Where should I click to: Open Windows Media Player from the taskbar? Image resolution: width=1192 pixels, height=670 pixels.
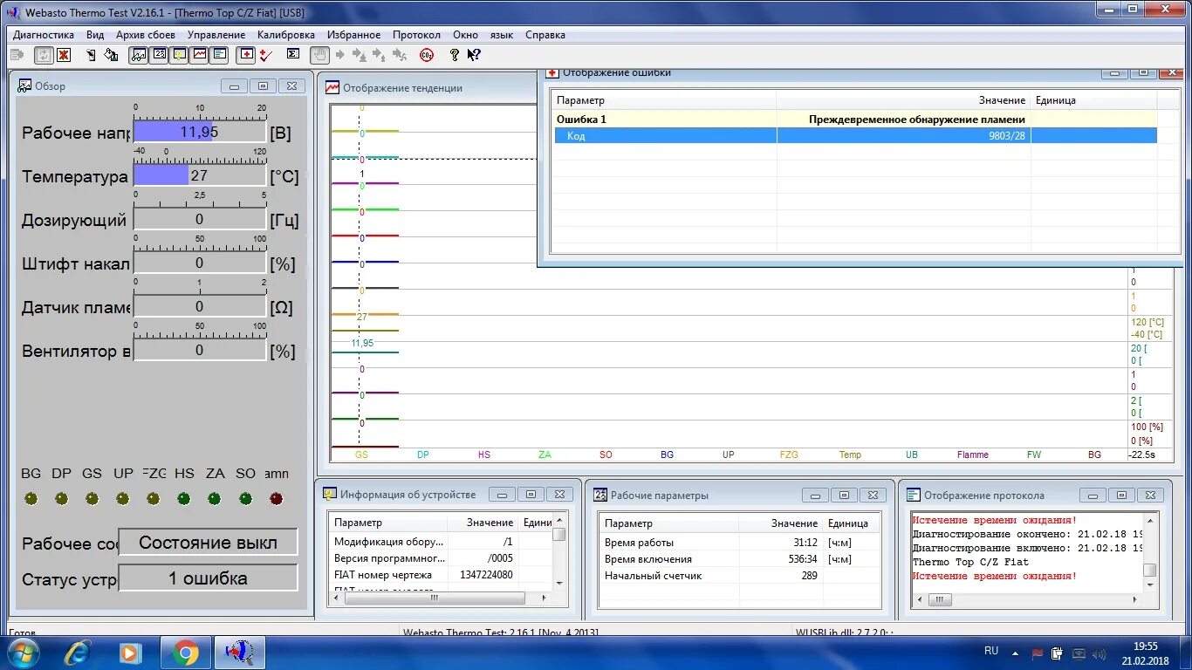[131, 653]
